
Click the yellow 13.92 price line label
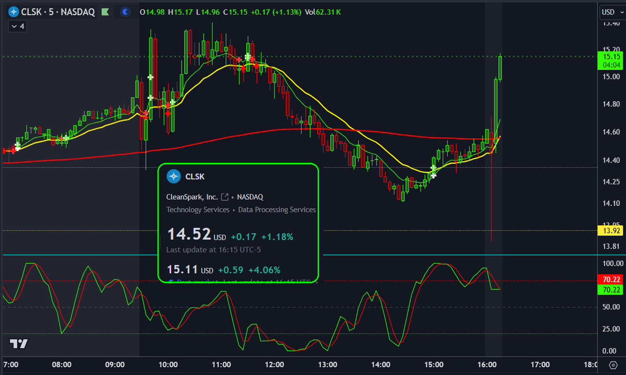coord(610,230)
